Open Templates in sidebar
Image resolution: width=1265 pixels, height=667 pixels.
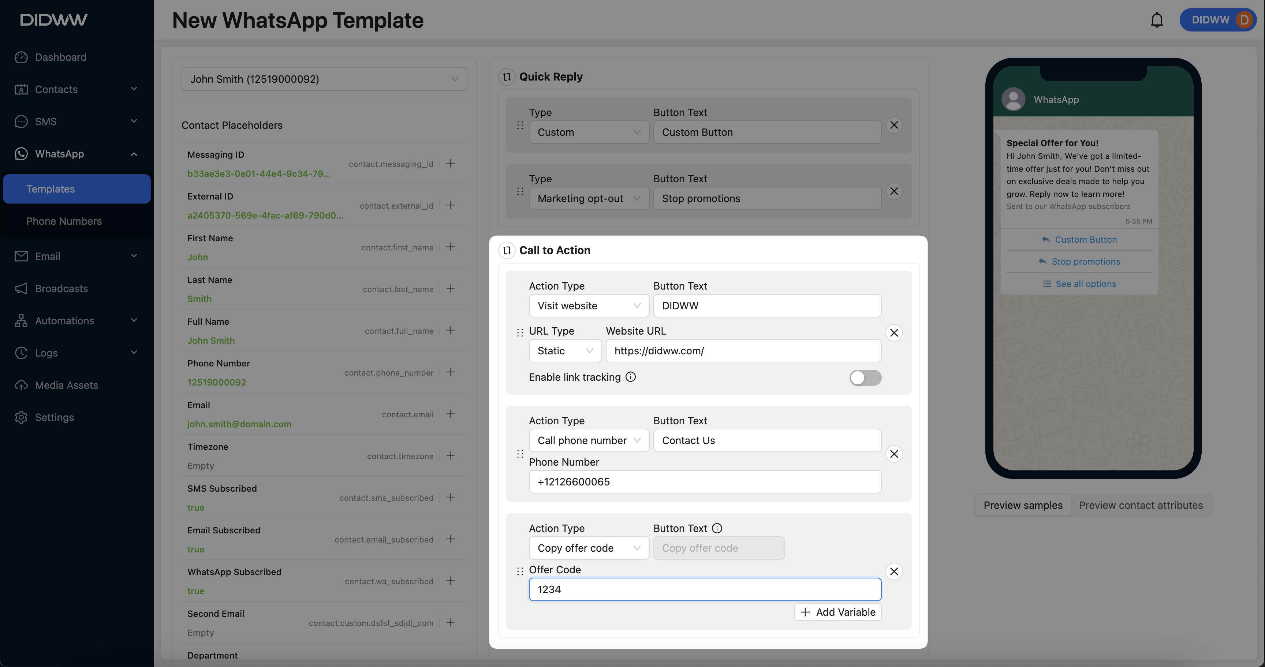77,189
